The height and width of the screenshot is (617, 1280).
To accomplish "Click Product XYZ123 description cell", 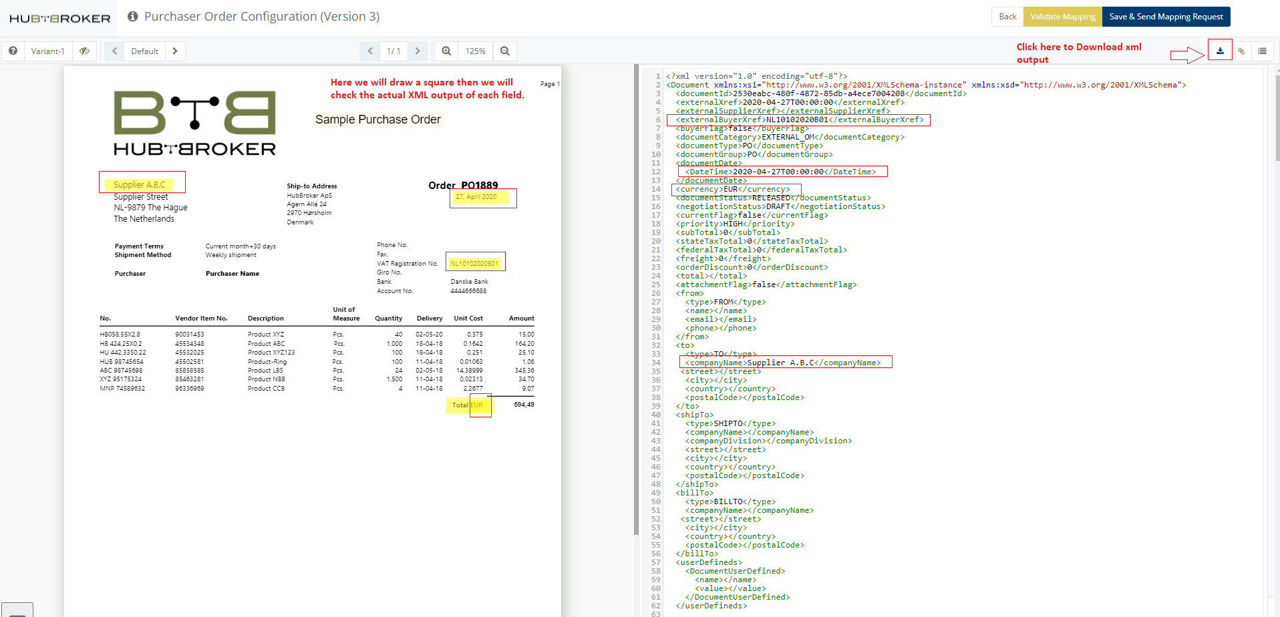I will tap(271, 353).
